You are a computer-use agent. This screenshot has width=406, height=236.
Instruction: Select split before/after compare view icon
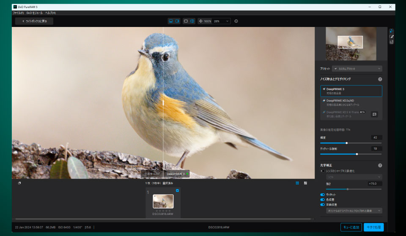tap(192, 21)
